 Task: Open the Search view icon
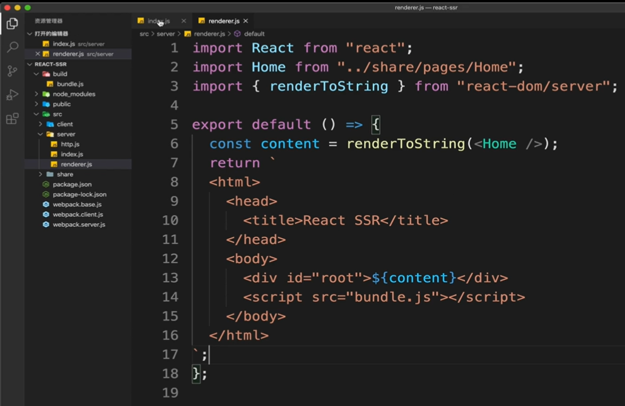[12, 47]
